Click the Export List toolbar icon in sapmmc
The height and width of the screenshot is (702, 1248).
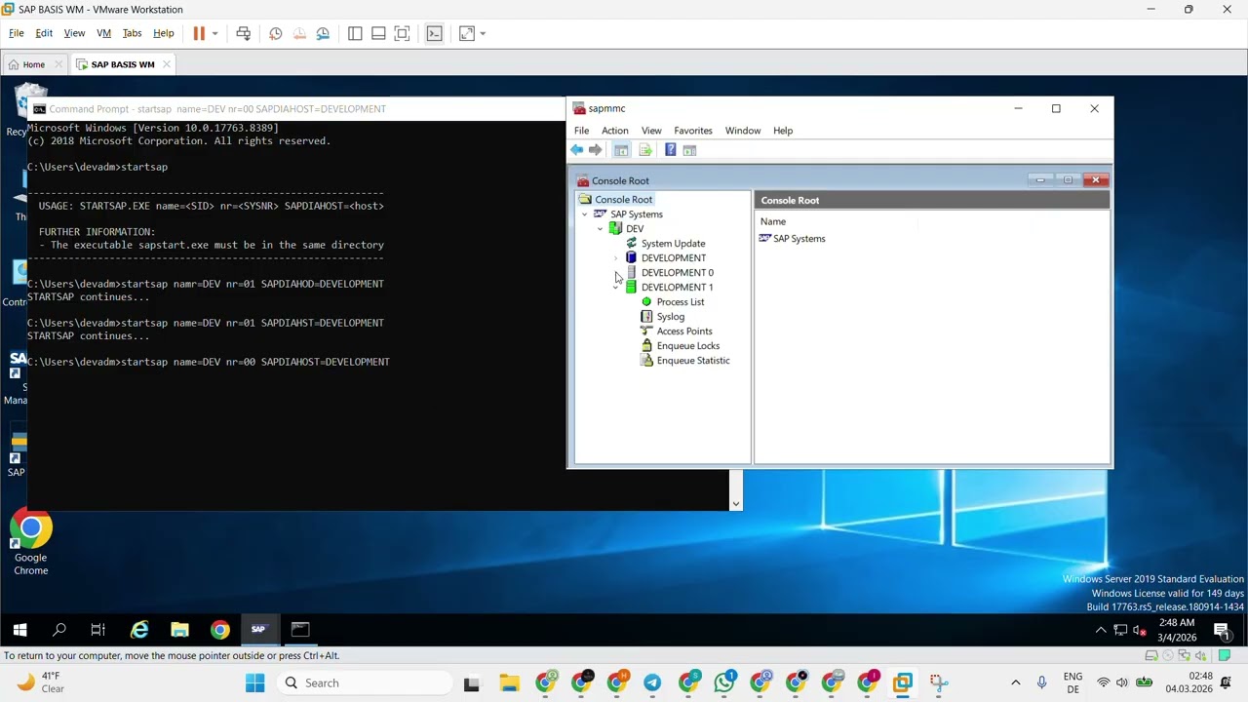coord(644,150)
